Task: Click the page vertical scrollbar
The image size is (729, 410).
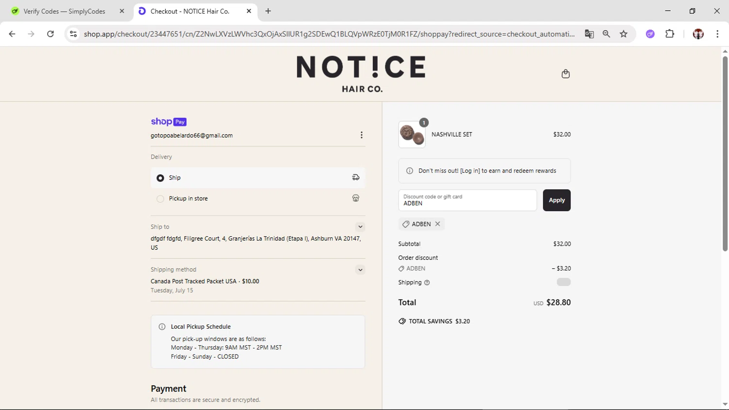Action: point(725,154)
